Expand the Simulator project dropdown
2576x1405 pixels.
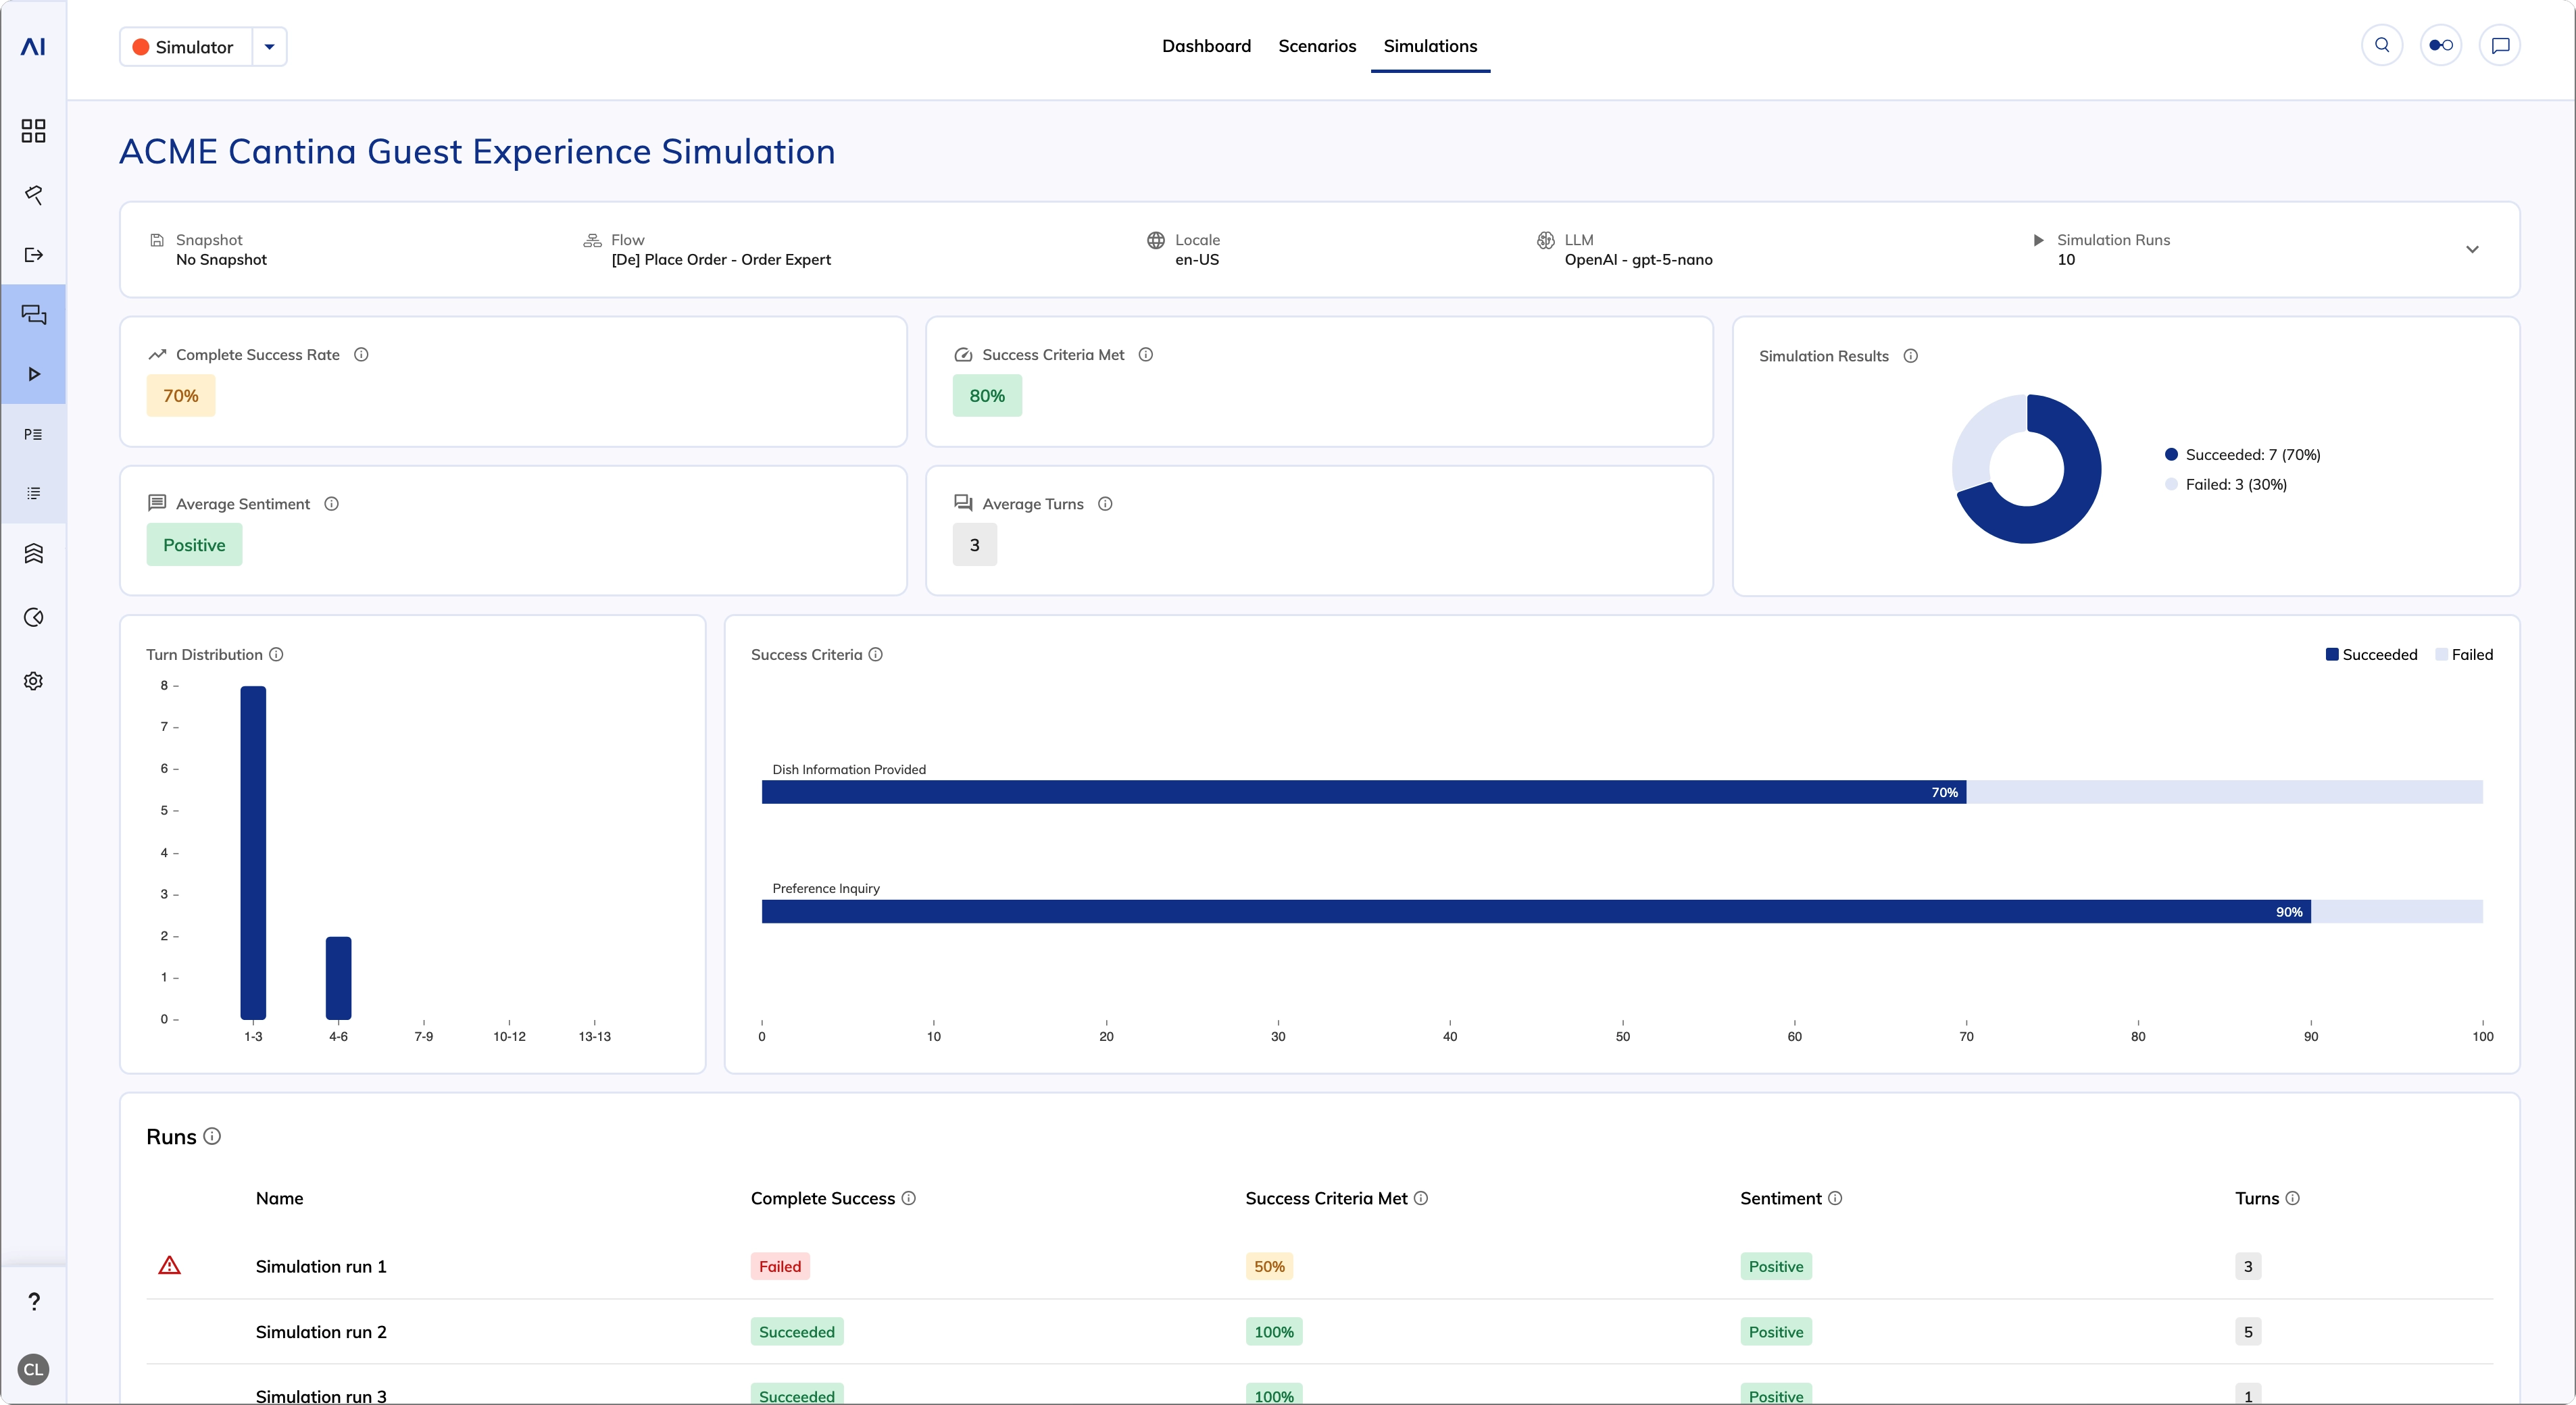(268, 46)
